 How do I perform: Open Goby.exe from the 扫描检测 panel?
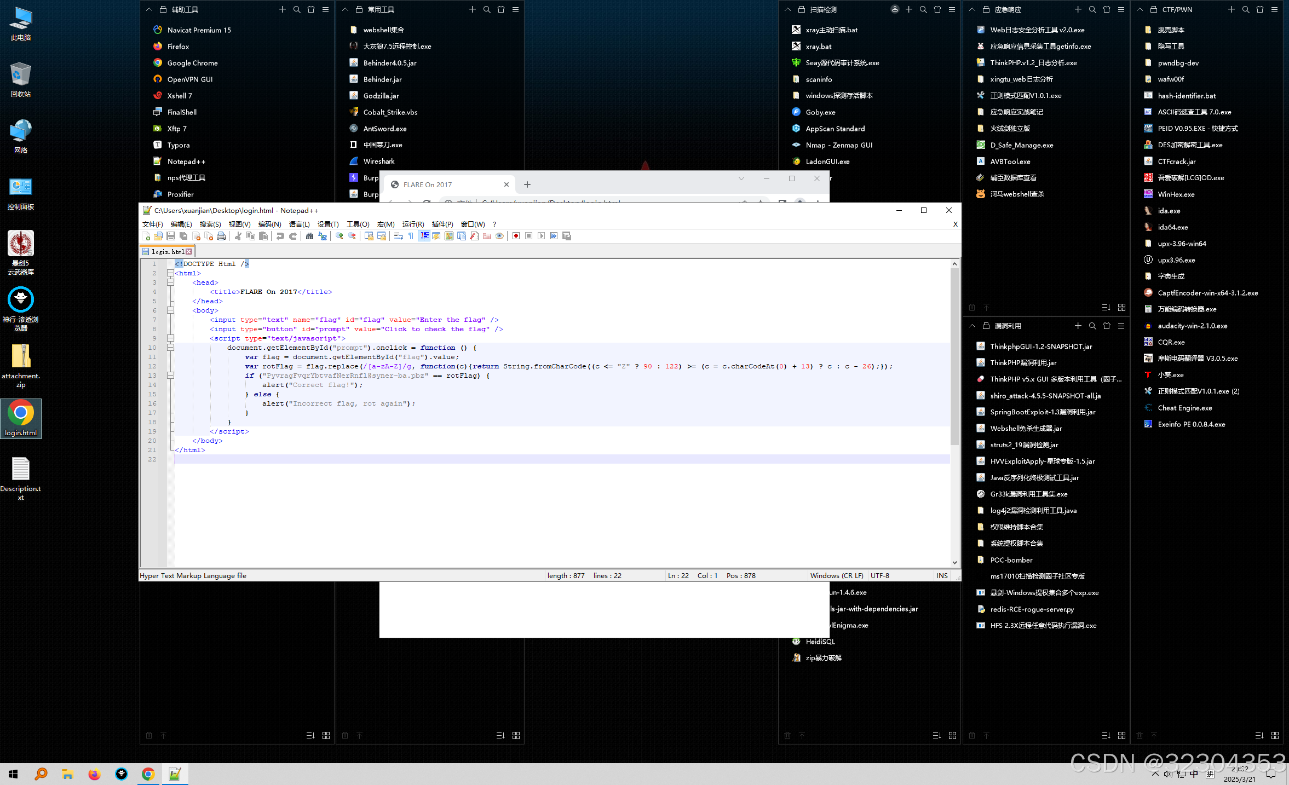point(820,112)
